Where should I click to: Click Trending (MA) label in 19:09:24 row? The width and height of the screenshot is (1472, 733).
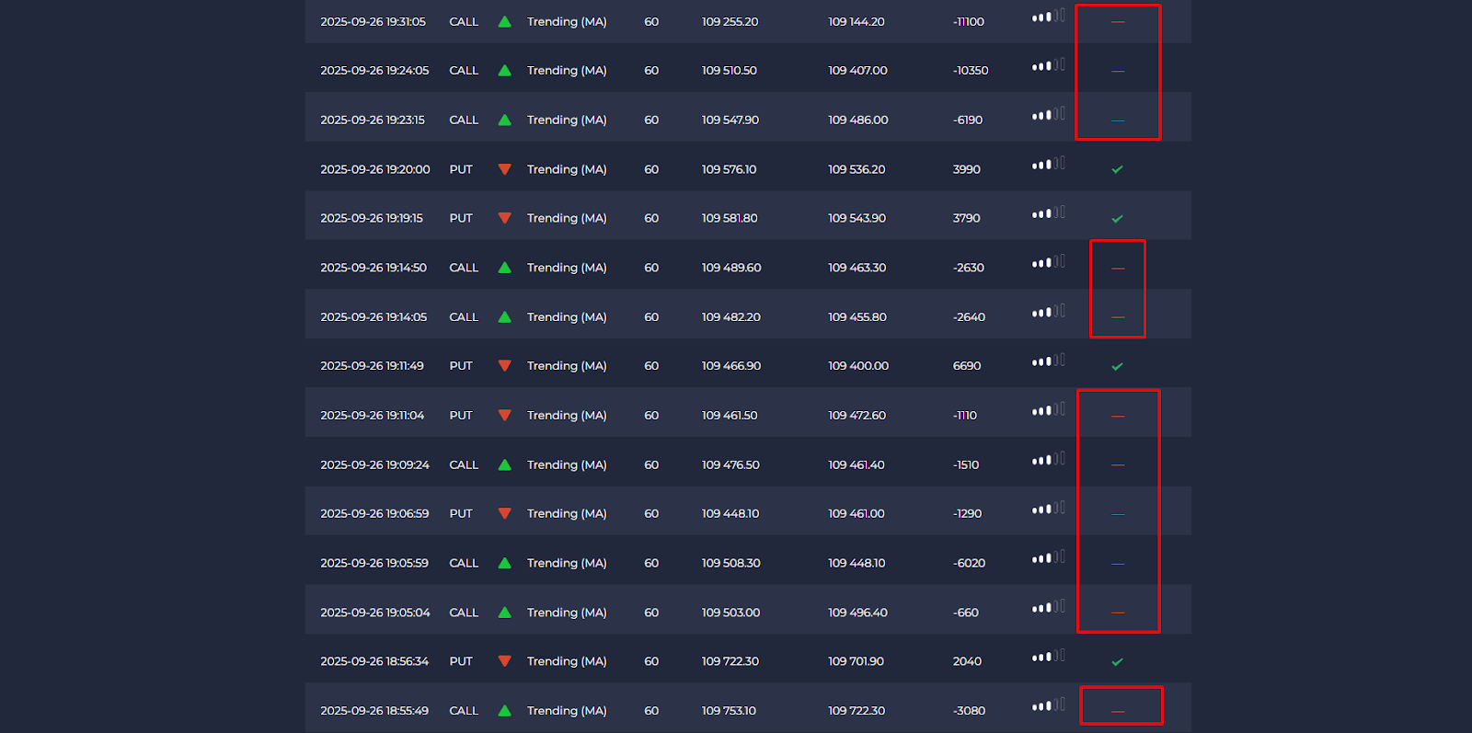coord(567,465)
